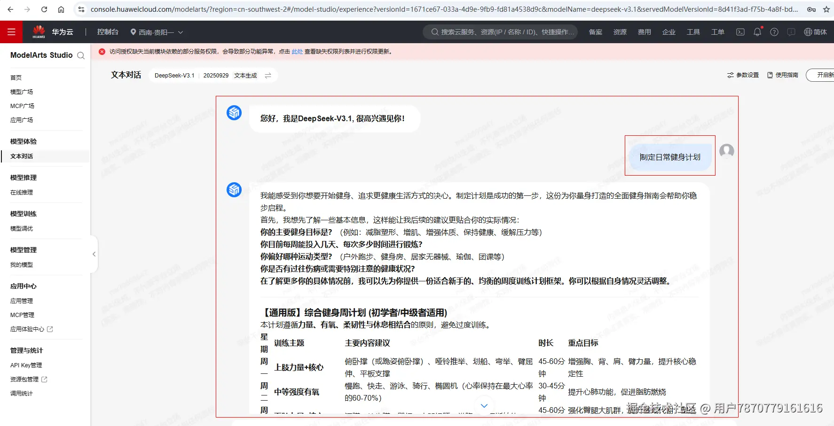Open 参数设置 parameter settings
Screen dimensions: 834x426
pos(743,75)
